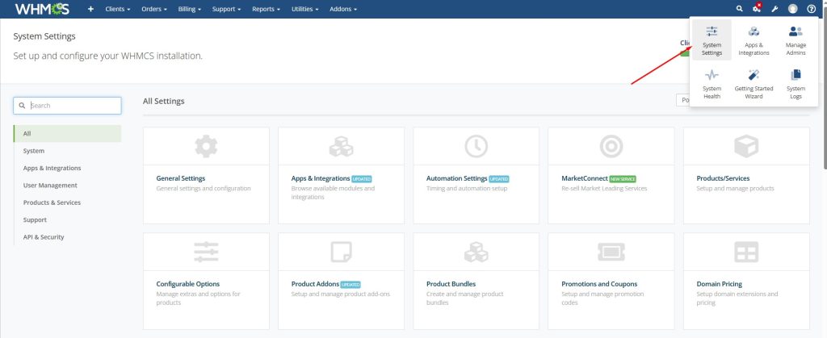
Task: Open the Domain Pricing link
Action: [x=719, y=284]
